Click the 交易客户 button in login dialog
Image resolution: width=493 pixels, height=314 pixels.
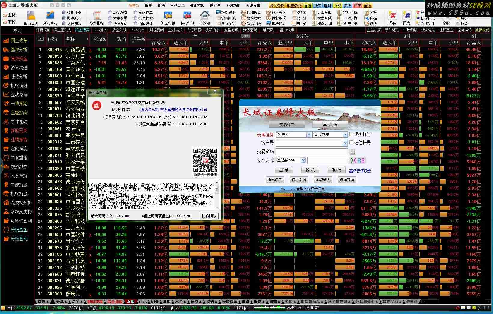[x=287, y=124]
